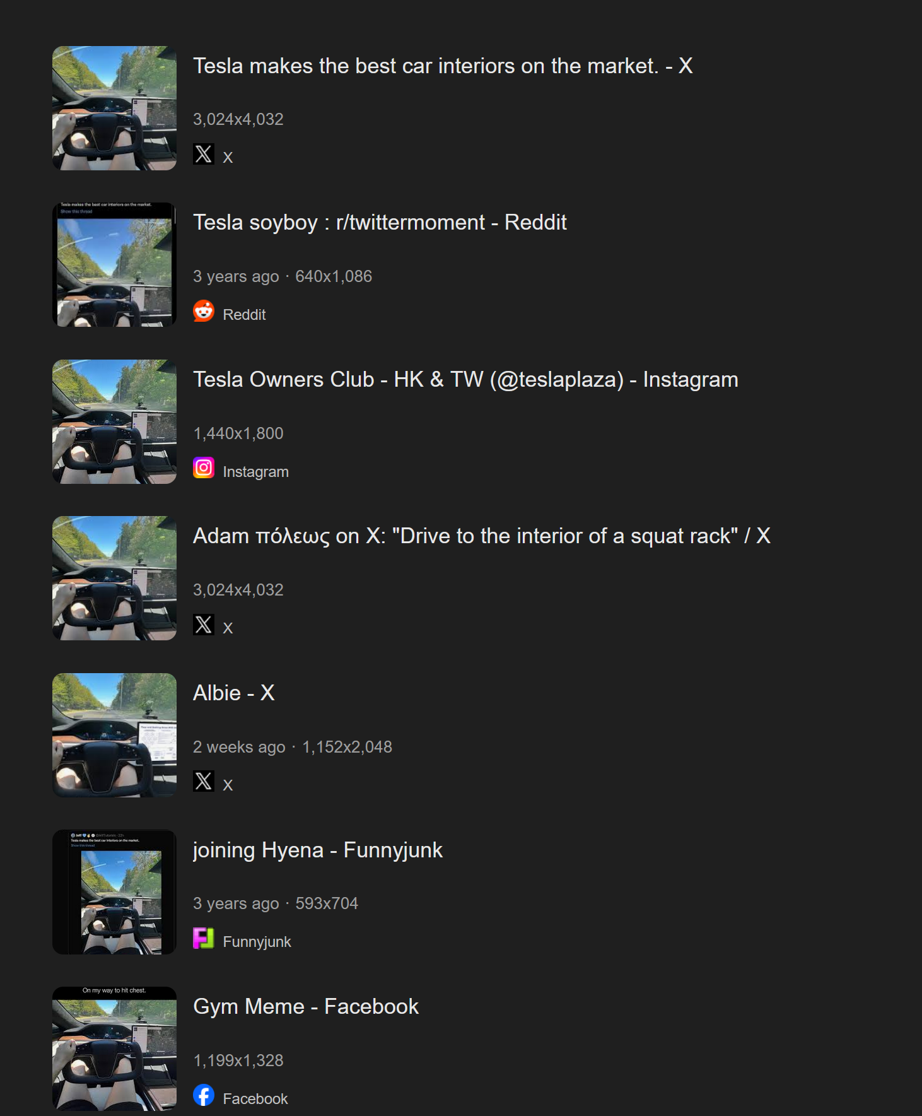922x1116 pixels.
Task: Open "Tesla makes the best car interiors" result
Action: (443, 66)
